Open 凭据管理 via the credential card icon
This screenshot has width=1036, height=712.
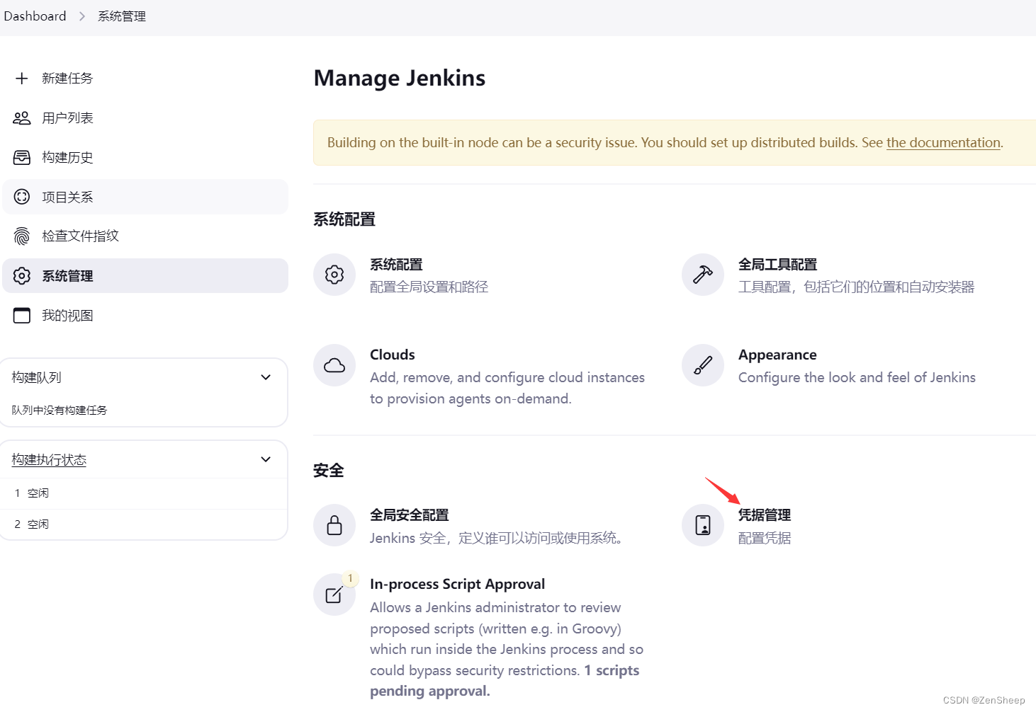click(703, 525)
